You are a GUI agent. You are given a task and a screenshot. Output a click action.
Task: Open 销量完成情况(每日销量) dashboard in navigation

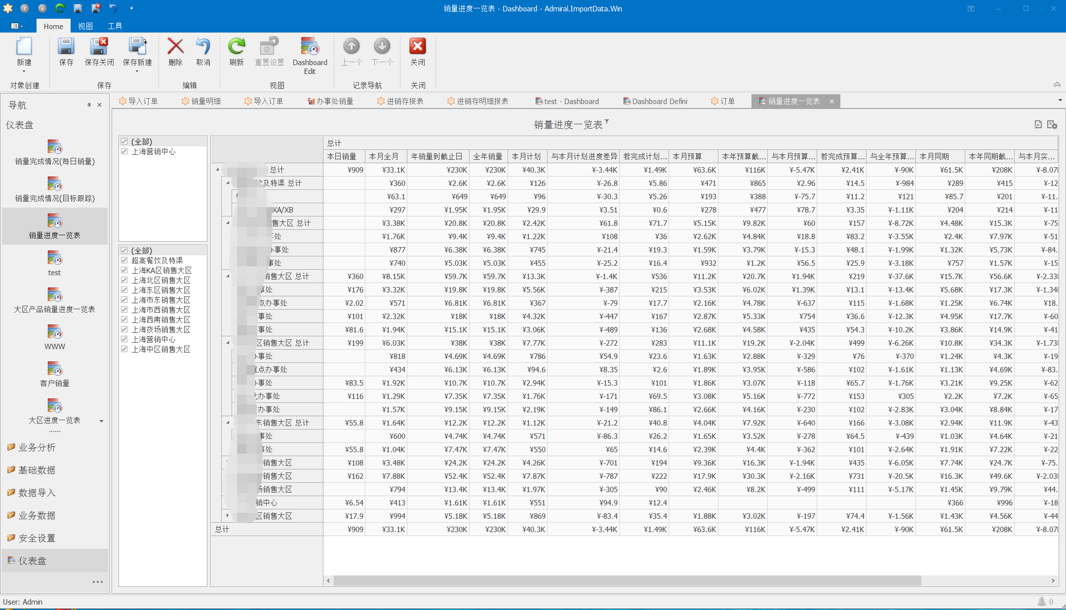tap(55, 152)
